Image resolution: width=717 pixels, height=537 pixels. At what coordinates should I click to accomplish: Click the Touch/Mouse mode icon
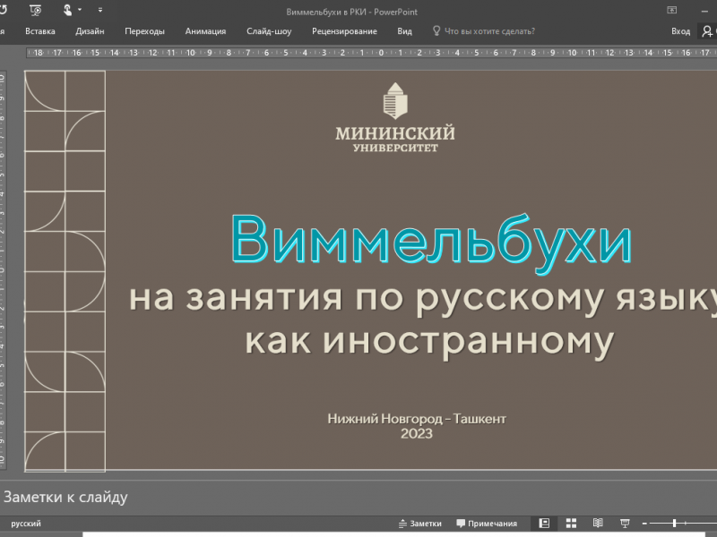click(x=66, y=10)
